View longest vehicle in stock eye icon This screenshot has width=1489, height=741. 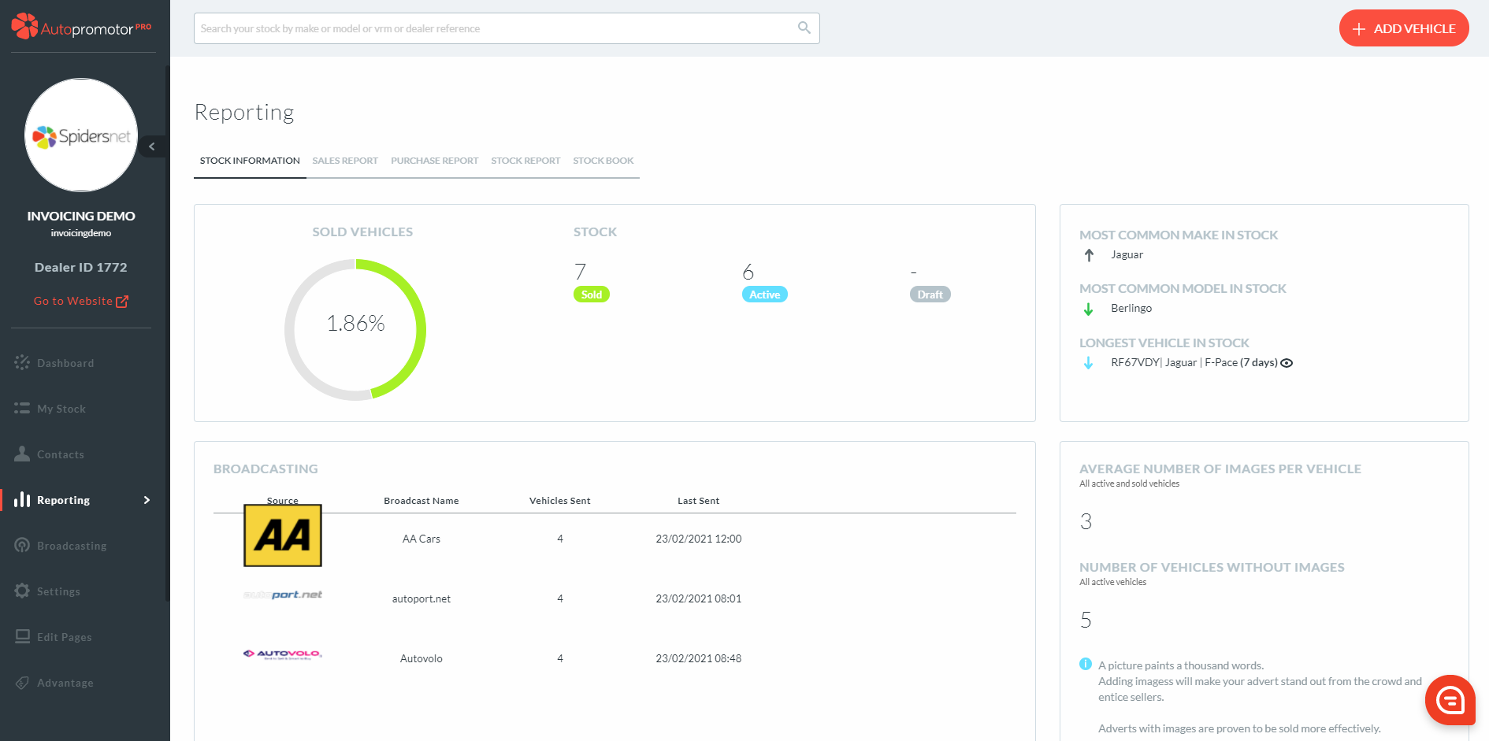click(1287, 363)
